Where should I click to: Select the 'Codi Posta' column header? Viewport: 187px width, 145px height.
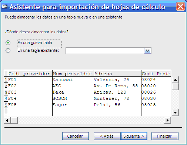[156, 74]
